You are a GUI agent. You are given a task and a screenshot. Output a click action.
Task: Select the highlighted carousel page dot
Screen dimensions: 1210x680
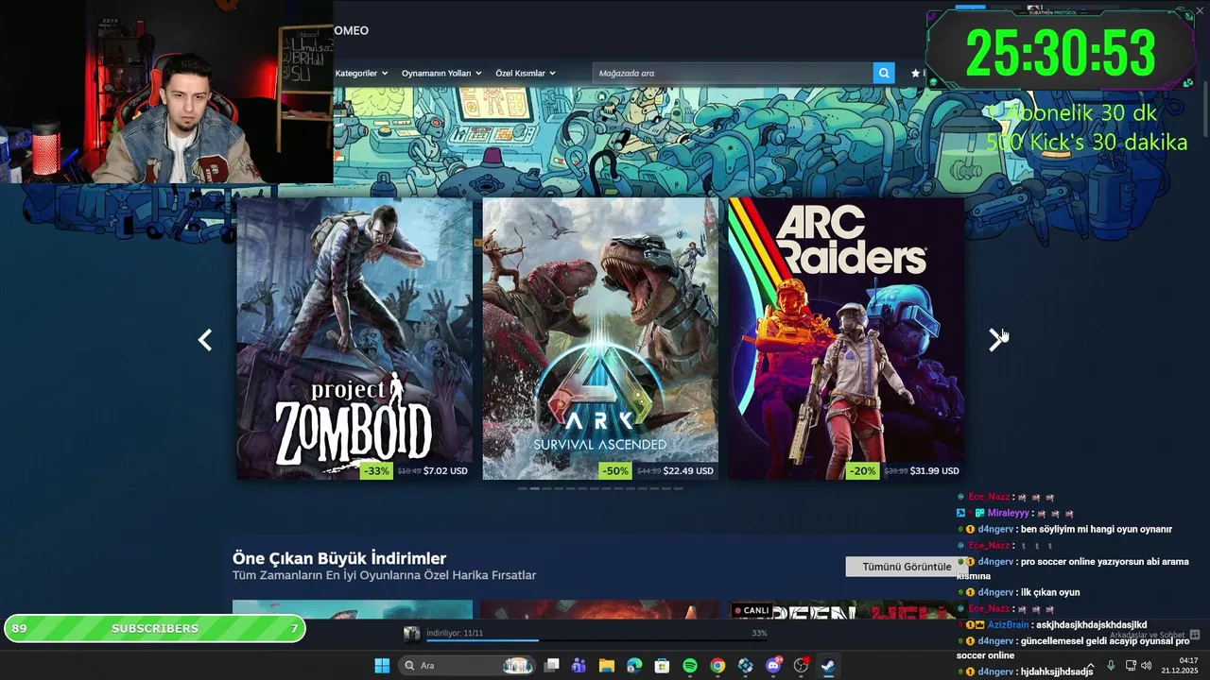coord(534,488)
